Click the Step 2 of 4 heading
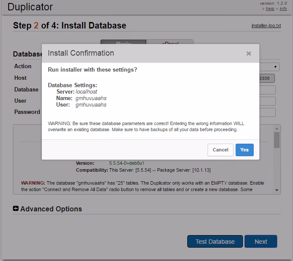This screenshot has width=293, height=261. click(x=69, y=25)
